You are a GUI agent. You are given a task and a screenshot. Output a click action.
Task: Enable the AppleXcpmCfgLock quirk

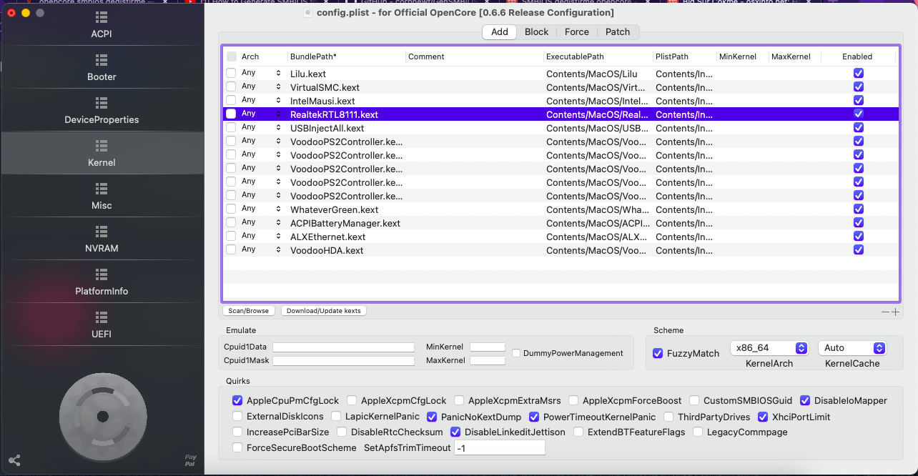coord(352,401)
